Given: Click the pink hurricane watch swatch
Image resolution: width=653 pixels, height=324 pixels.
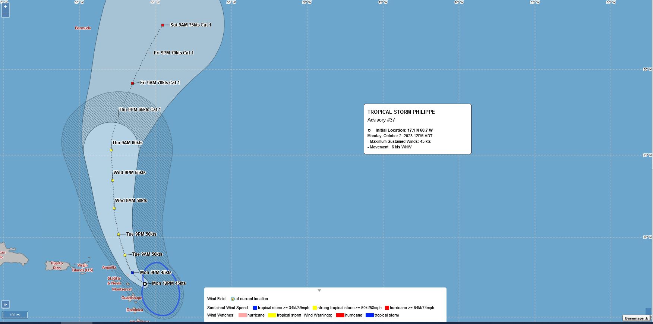Looking at the screenshot, I should point(242,315).
